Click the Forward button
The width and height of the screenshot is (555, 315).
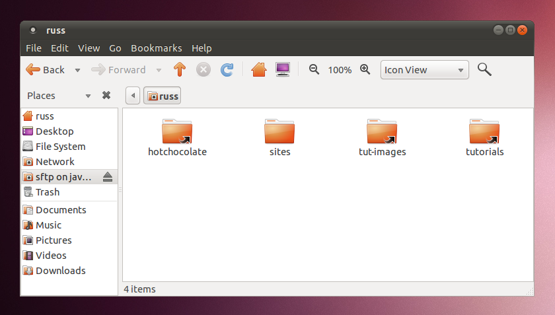pos(118,70)
